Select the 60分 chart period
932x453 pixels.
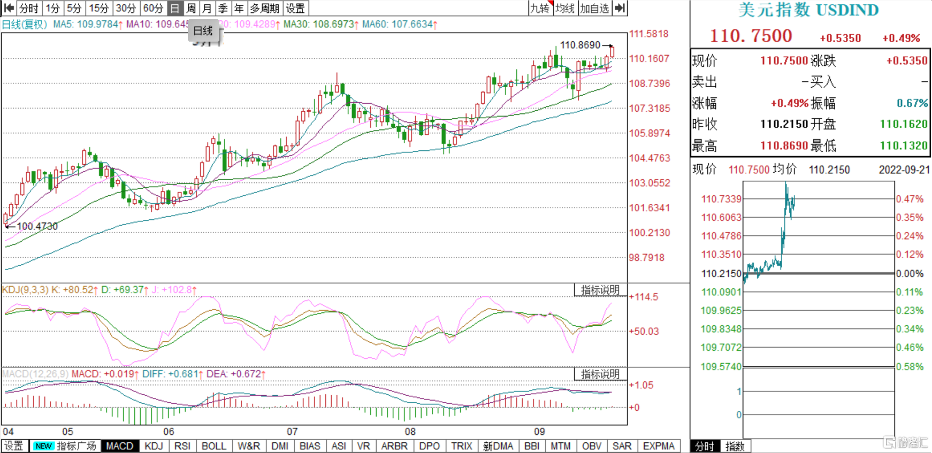pyautogui.click(x=153, y=8)
